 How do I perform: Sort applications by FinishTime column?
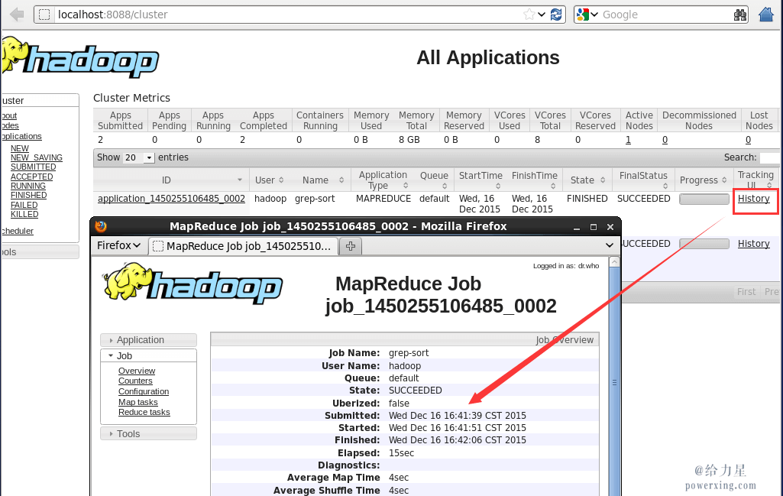[534, 180]
